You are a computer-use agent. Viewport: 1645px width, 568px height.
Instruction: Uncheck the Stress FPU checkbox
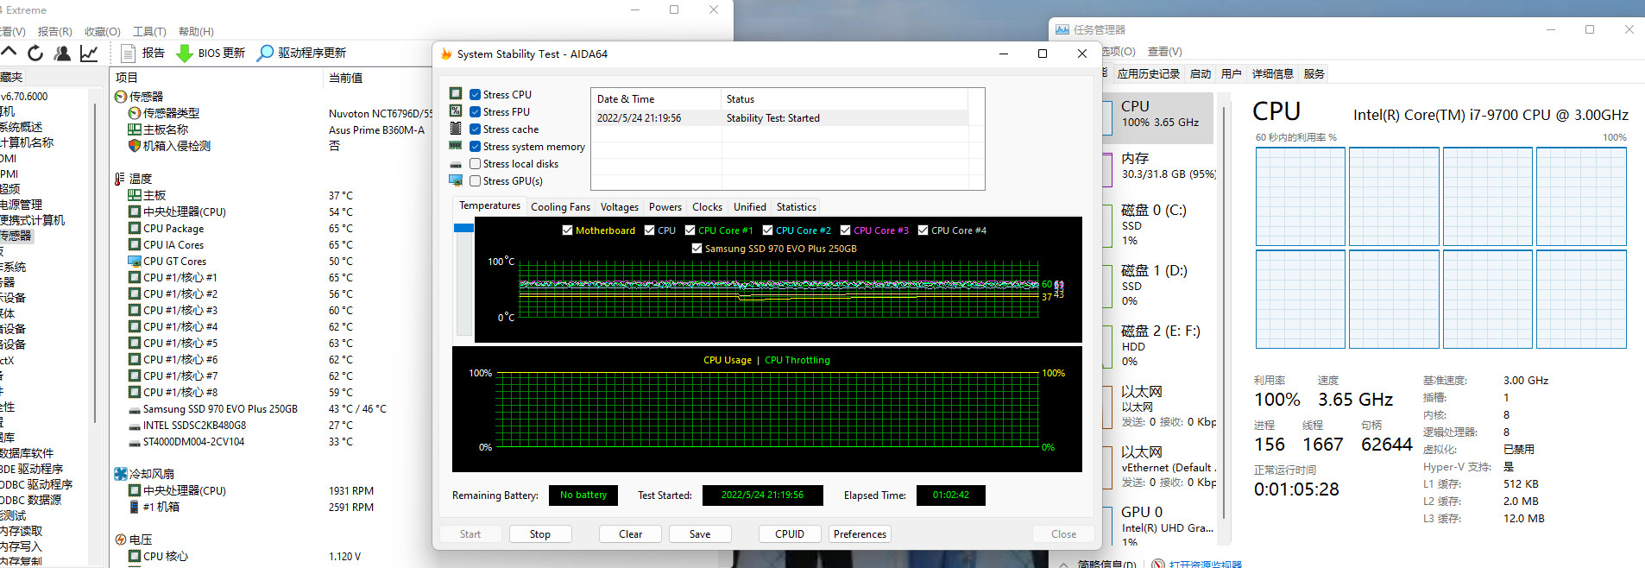(x=475, y=112)
